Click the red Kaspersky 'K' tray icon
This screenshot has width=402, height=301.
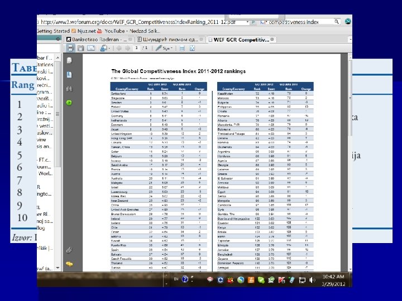click(281, 280)
